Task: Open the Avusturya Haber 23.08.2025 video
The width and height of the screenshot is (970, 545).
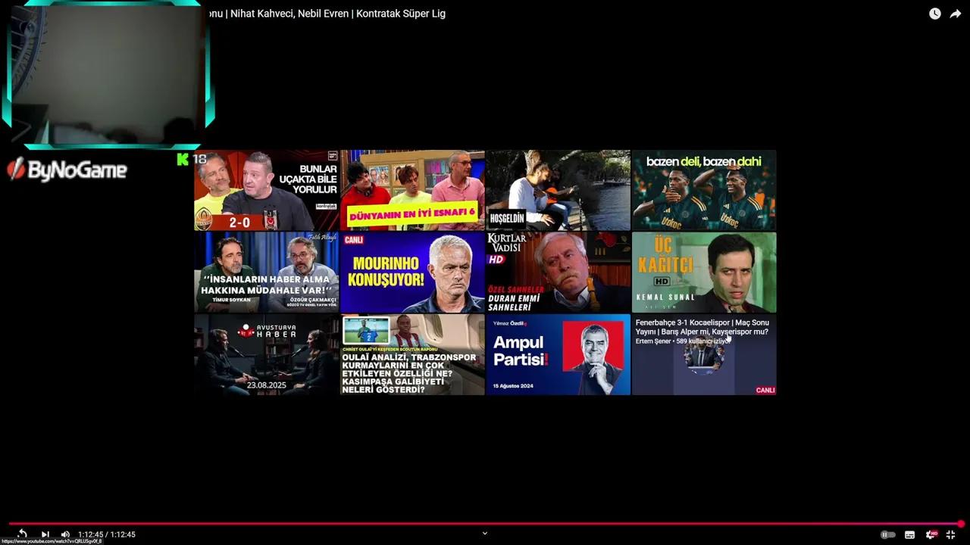Action: coord(266,354)
